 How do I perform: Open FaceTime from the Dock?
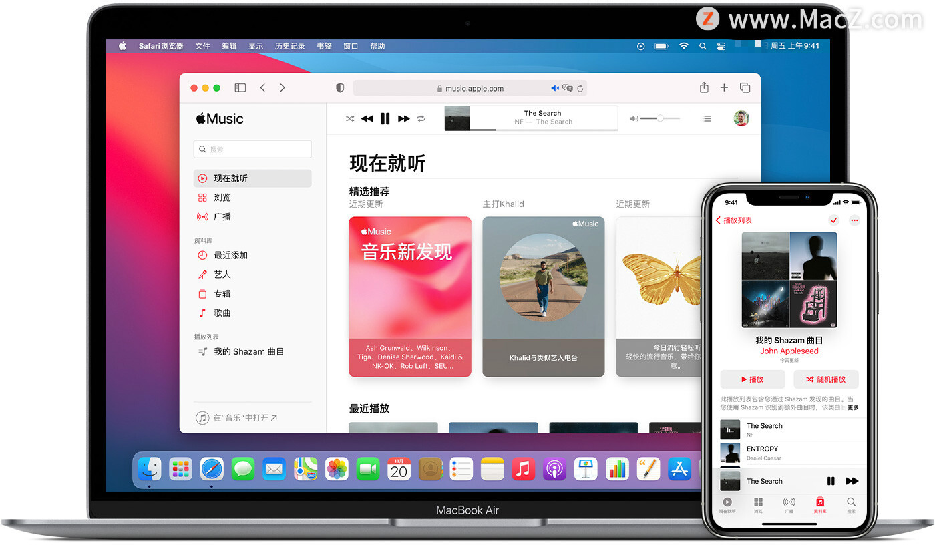pos(368,468)
